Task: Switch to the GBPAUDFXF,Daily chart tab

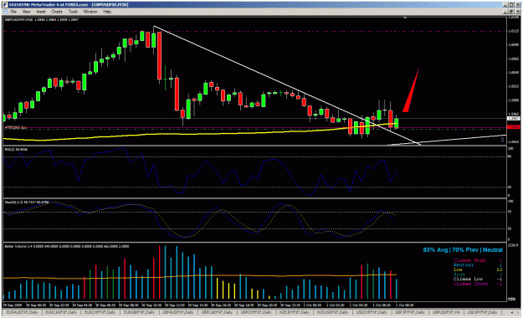Action: [177, 312]
